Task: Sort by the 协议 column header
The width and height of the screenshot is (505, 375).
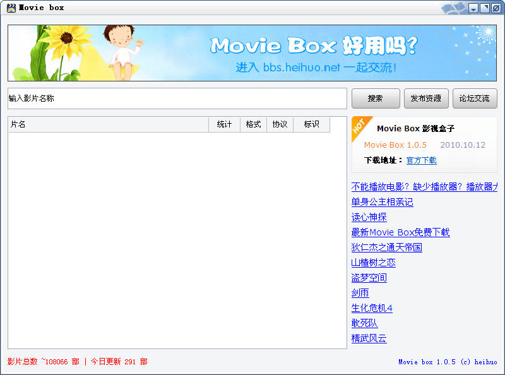Action: pos(280,124)
